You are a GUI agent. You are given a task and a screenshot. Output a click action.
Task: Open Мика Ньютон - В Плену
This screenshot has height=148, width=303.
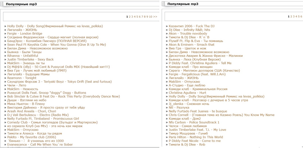click(26, 104)
